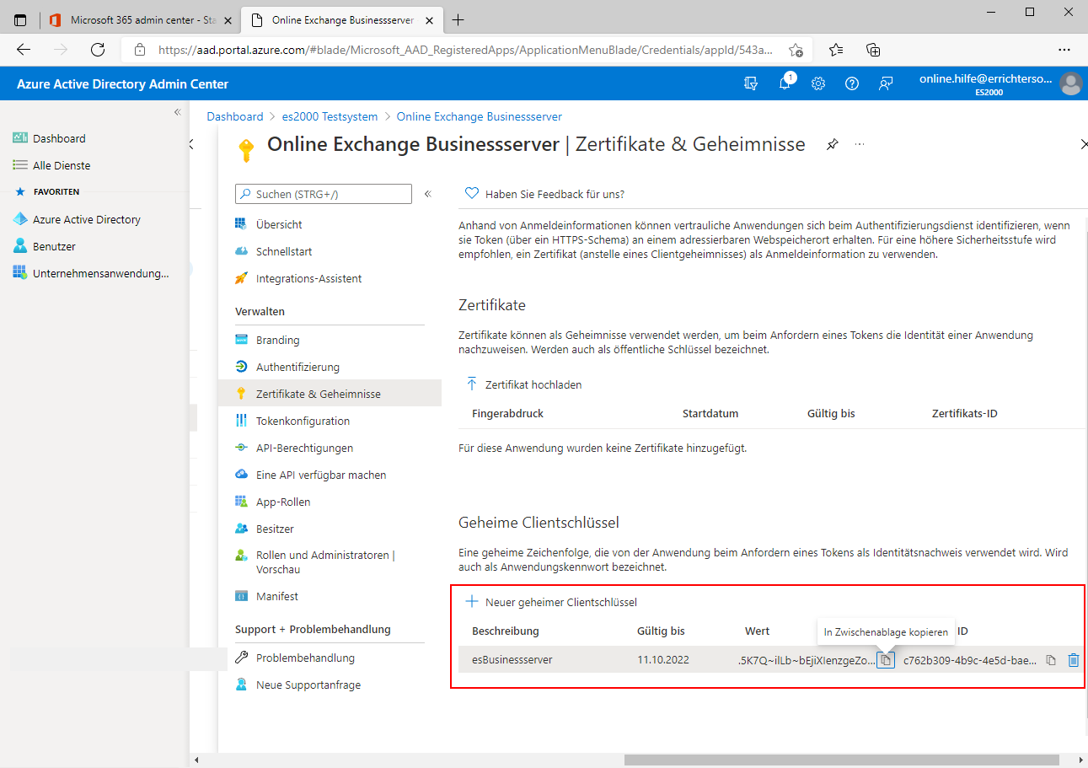This screenshot has height=768, width=1088.
Task: Open Authentifizierung menu item
Action: click(297, 367)
